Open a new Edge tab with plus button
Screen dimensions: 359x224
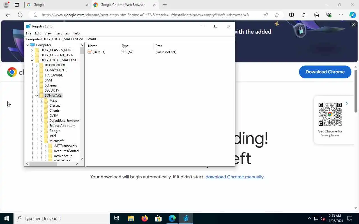click(165, 5)
